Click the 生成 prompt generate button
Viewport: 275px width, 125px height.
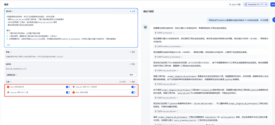coord(133,11)
